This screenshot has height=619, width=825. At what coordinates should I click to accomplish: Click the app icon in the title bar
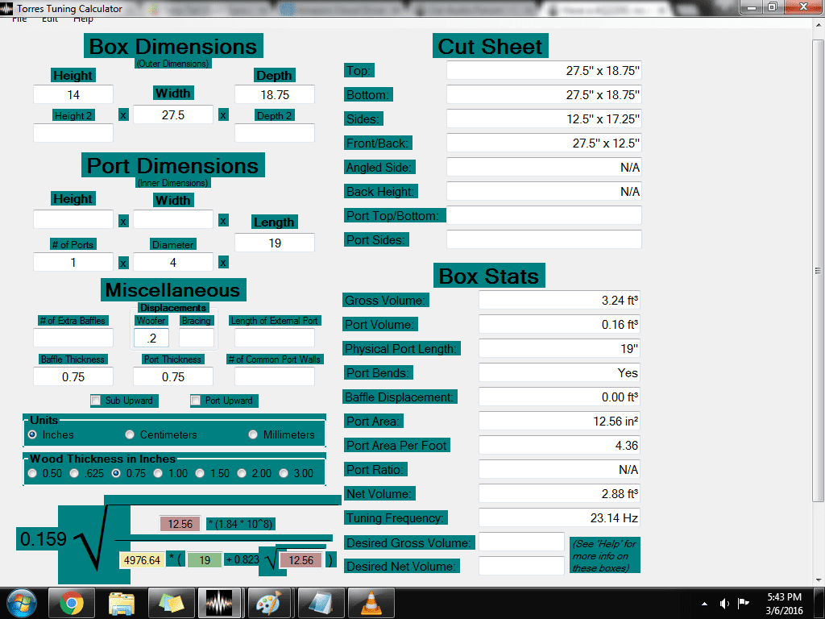[x=6, y=8]
